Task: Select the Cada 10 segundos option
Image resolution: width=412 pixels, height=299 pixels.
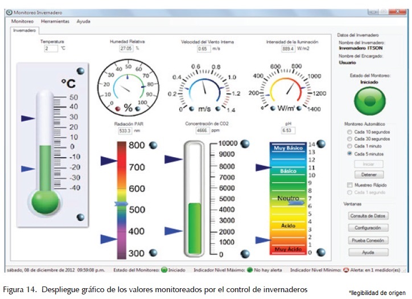Action: coord(349,132)
